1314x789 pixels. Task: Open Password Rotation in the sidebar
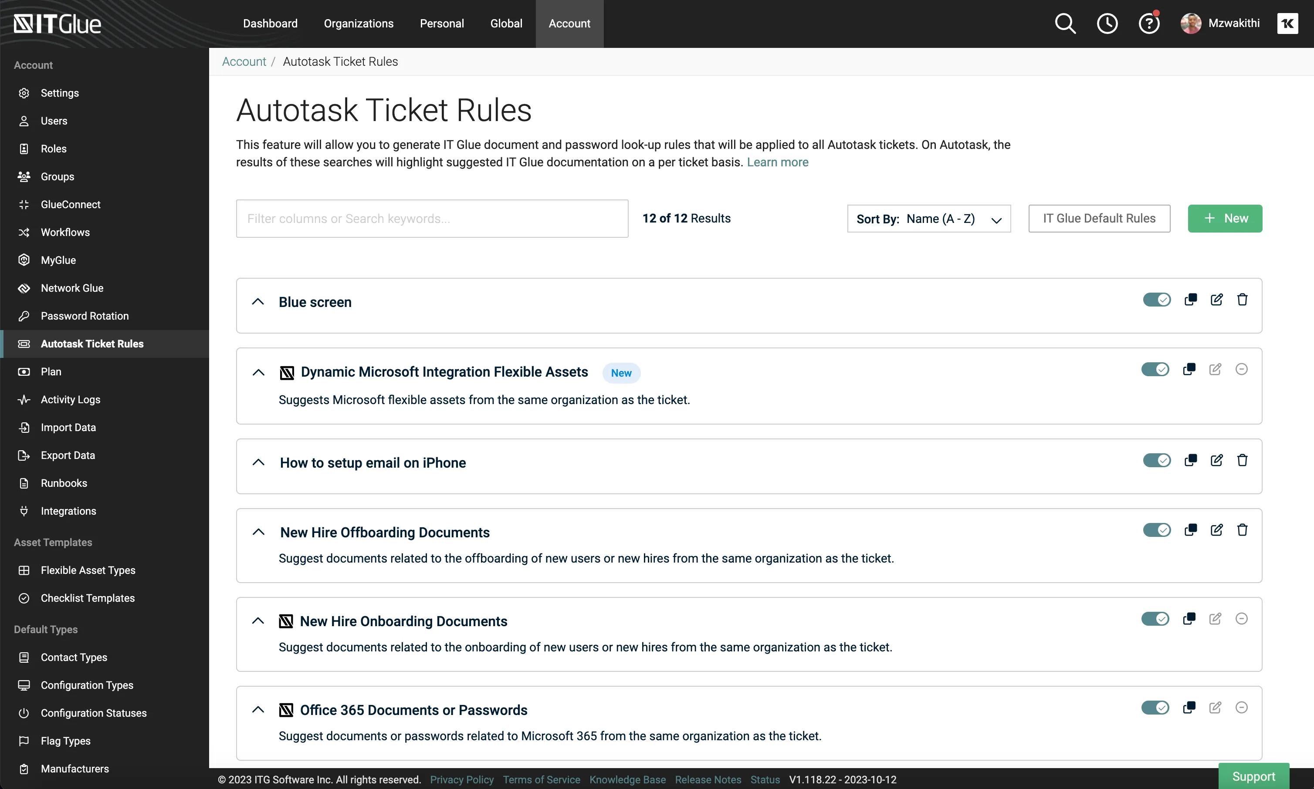(x=85, y=316)
